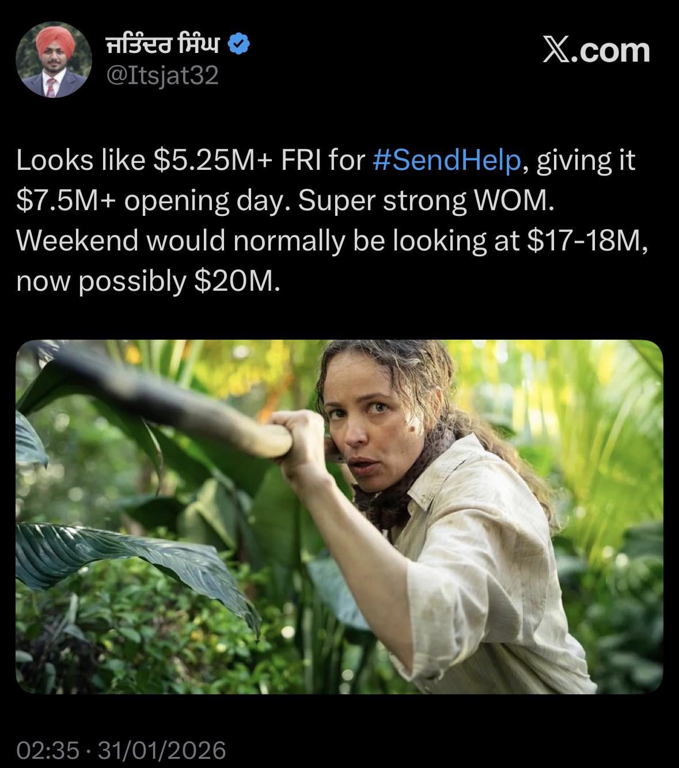Click the 02:35 timestamp on the post
The width and height of the screenshot is (679, 768).
click(48, 750)
